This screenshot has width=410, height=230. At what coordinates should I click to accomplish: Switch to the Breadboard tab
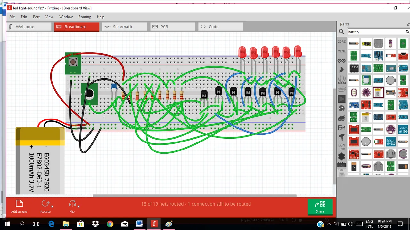pos(77,27)
